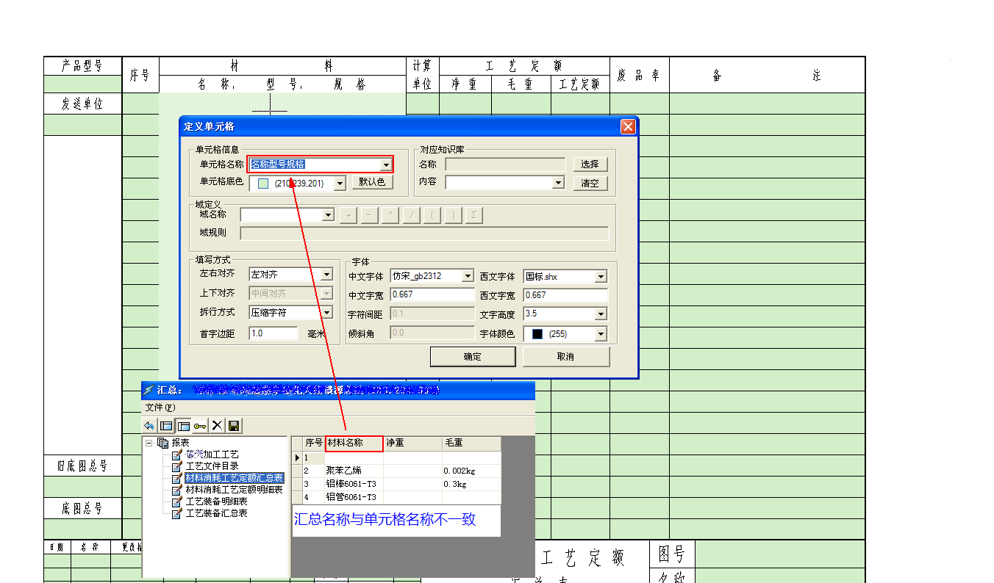This screenshot has height=583, width=994.
Task: Open the 中文字体 font dropdown
Action: (468, 277)
